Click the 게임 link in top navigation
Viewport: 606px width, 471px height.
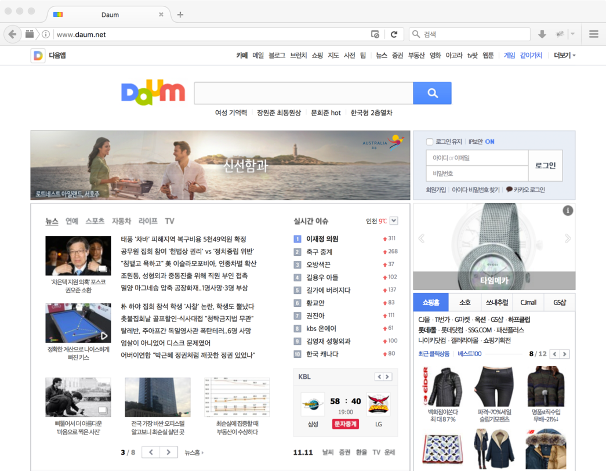[x=509, y=55]
